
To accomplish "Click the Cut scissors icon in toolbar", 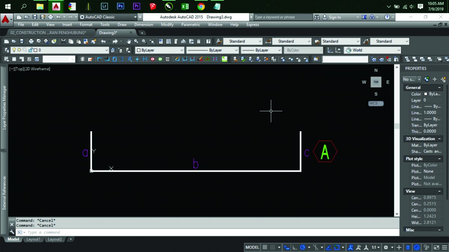I will pos(64,41).
